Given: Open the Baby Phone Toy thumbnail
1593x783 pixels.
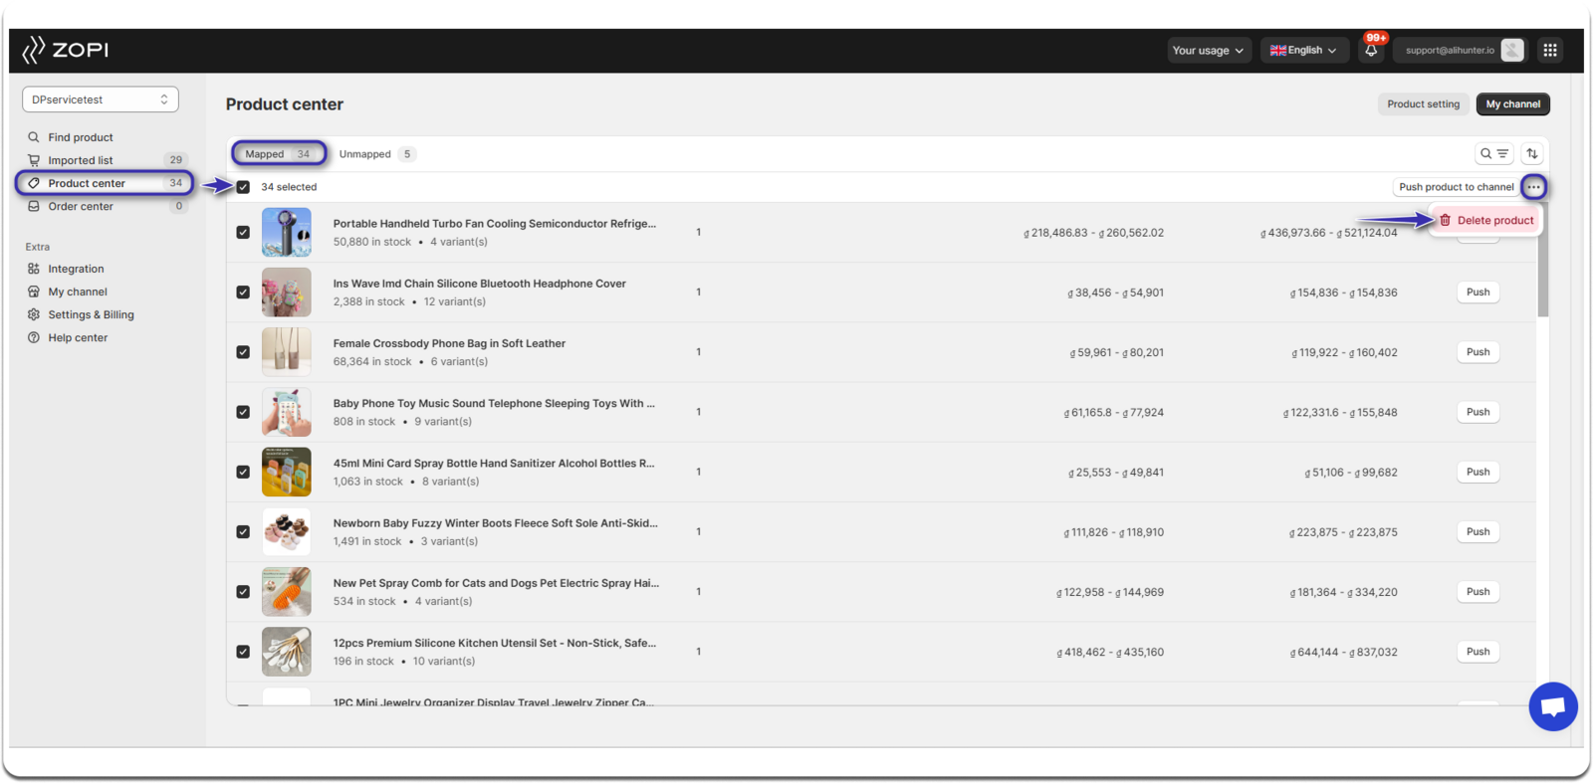Looking at the screenshot, I should [287, 412].
